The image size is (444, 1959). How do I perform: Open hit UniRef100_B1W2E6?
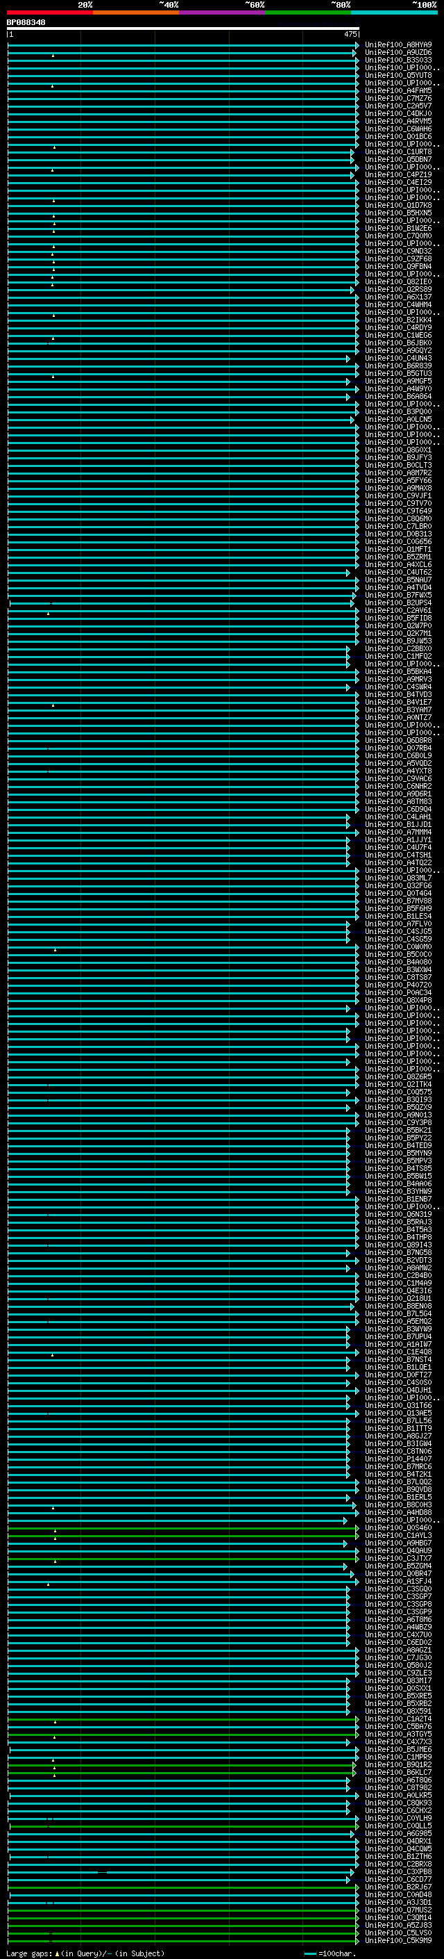[398, 228]
